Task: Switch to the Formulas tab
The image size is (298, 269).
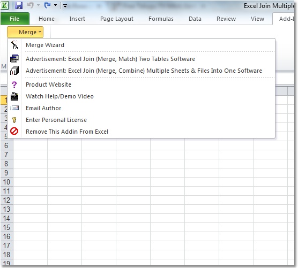Action: (x=161, y=19)
